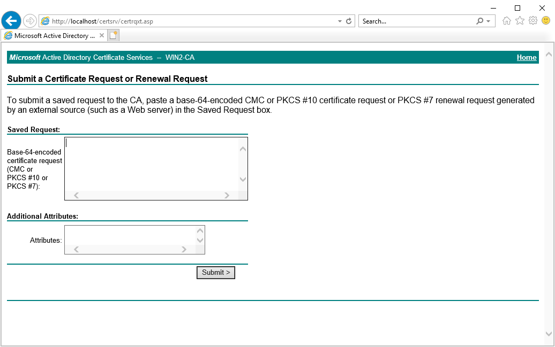Click the smiley feedback icon
The width and height of the screenshot is (555, 347).
pyautogui.click(x=546, y=21)
